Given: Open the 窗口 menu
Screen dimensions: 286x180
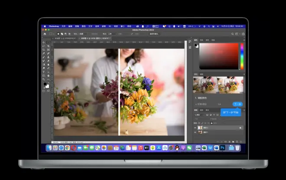Looking at the screenshot, I should pos(123,26).
